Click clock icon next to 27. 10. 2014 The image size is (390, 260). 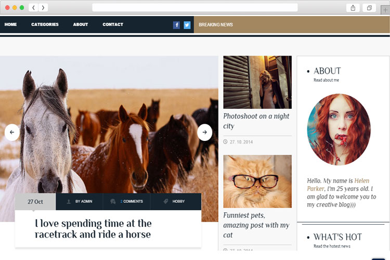click(225, 142)
